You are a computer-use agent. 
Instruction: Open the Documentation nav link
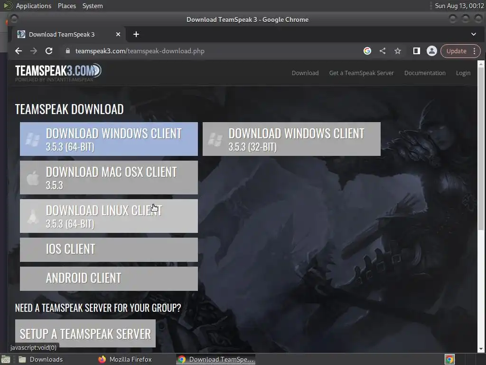(425, 73)
